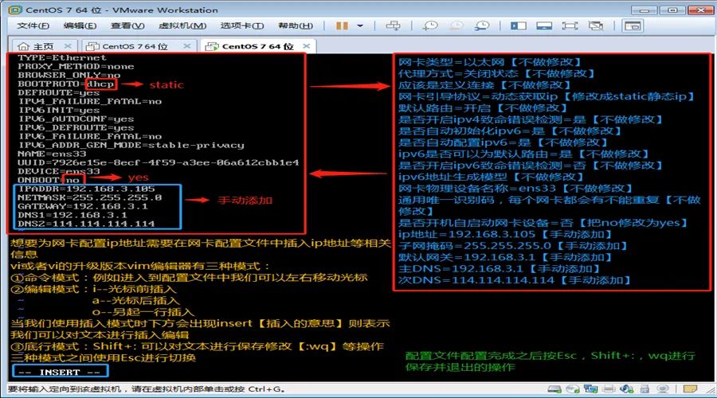Switch to Unity mode

tap(595, 25)
